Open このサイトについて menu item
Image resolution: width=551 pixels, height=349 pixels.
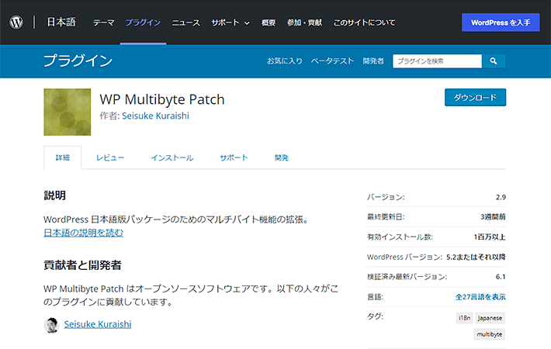[364, 22]
